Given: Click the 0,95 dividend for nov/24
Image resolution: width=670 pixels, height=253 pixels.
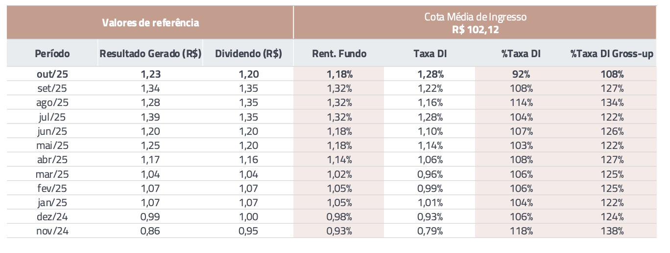Looking at the screenshot, I should (248, 231).
